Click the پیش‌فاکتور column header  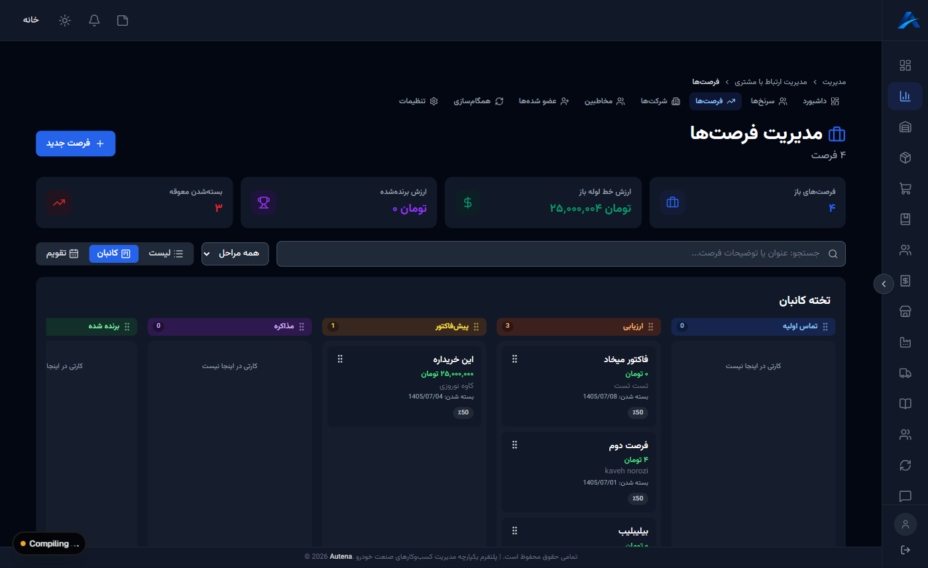[404, 326]
